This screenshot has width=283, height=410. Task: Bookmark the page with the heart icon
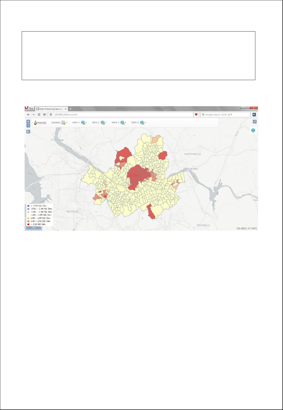[196, 114]
